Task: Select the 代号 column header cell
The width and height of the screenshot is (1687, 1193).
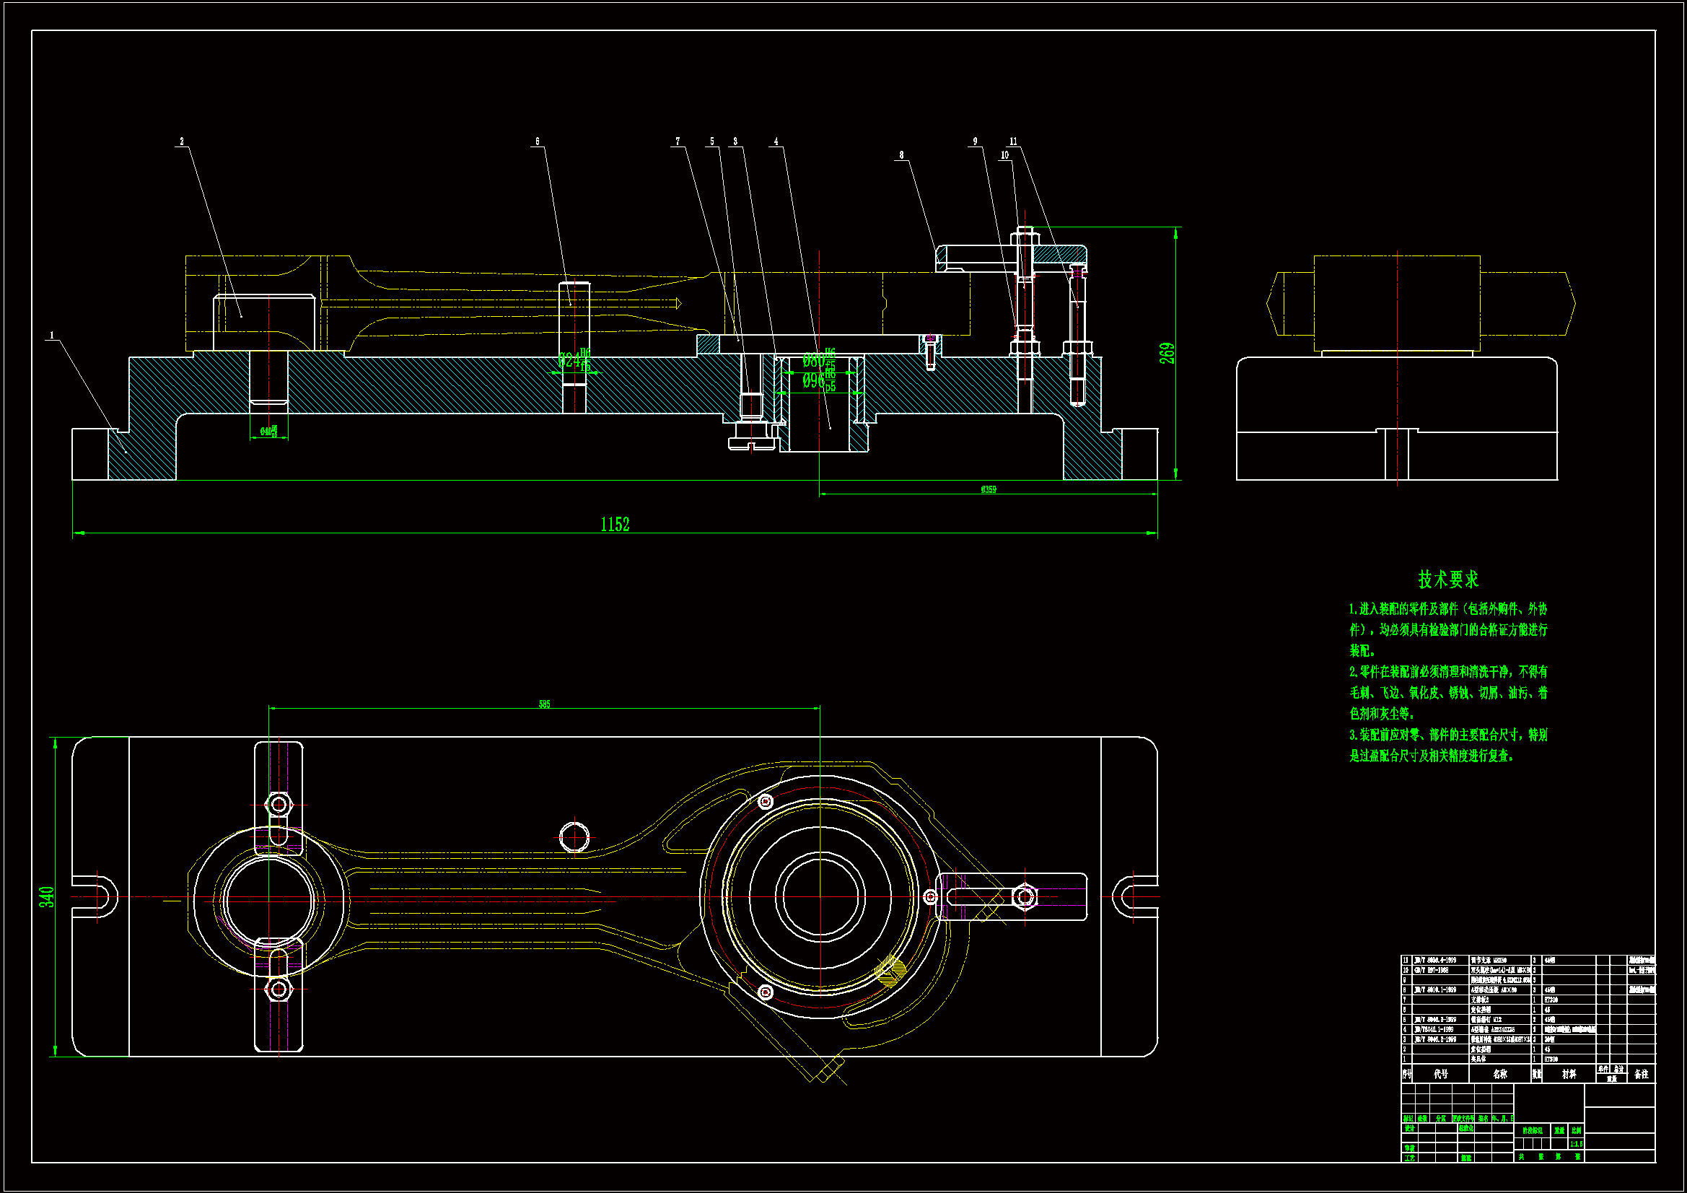Action: pyautogui.click(x=1440, y=1075)
